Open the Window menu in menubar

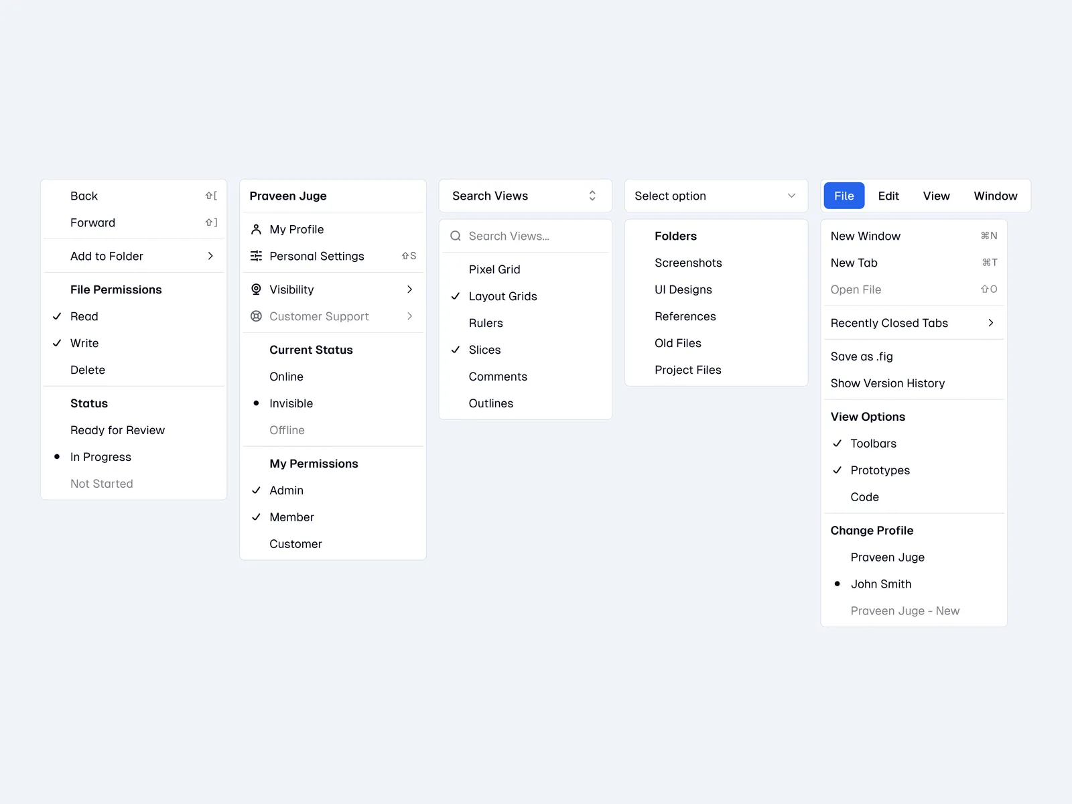pos(995,196)
